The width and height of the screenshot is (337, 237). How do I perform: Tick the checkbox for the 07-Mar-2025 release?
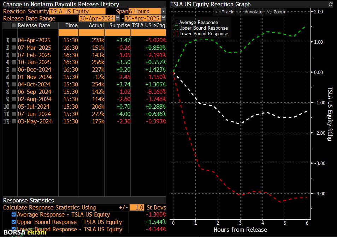pos(14,47)
